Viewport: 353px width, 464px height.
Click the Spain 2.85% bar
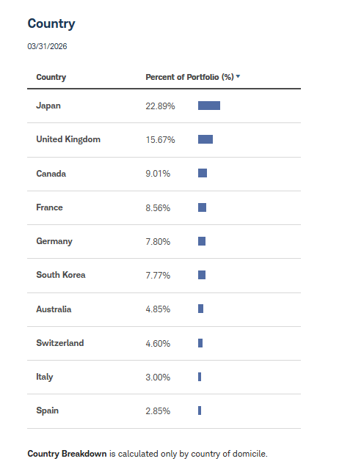(200, 410)
